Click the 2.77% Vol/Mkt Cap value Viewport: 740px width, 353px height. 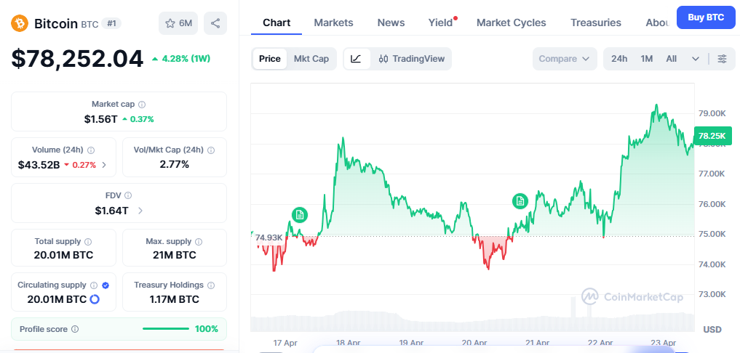tap(175, 164)
